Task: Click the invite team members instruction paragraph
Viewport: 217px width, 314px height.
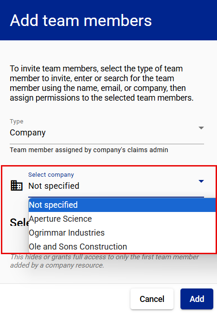Action: [102, 83]
